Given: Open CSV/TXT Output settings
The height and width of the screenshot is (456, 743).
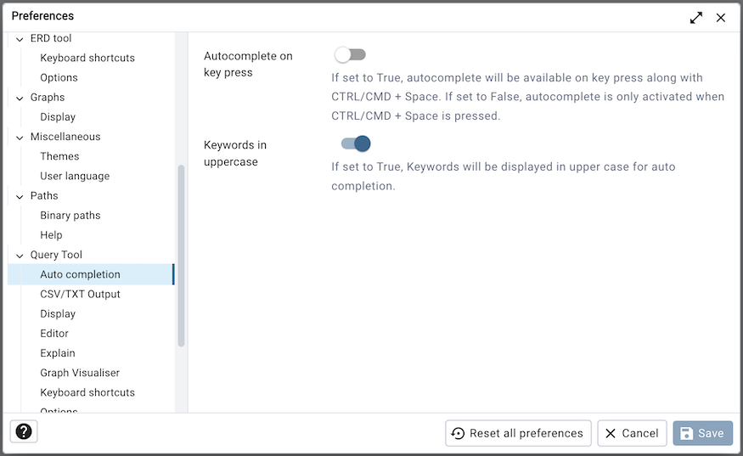Looking at the screenshot, I should 80,294.
